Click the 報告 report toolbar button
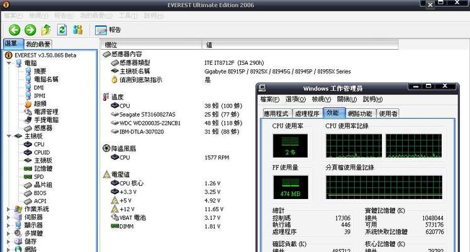Viewport: 470px width, 252px height. (x=108, y=30)
